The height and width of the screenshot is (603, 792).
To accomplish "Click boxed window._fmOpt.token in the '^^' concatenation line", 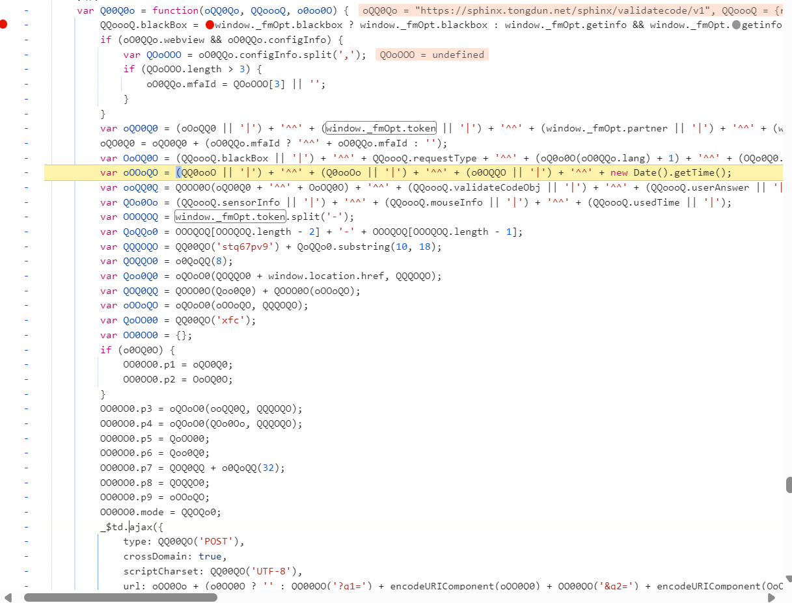I will (381, 128).
